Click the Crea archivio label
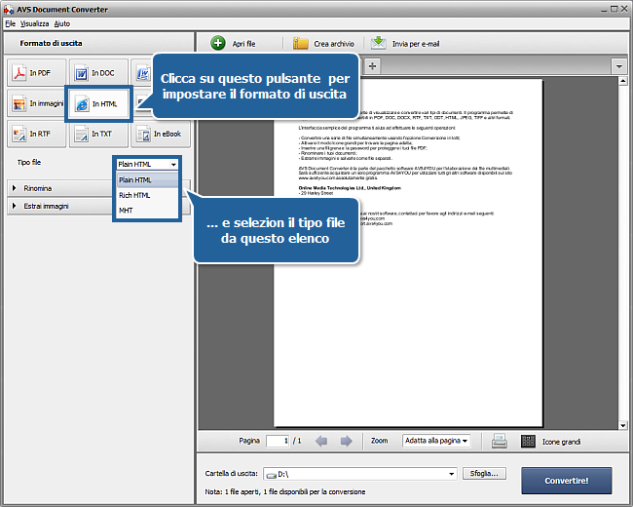The height and width of the screenshot is (507, 633). pyautogui.click(x=334, y=44)
